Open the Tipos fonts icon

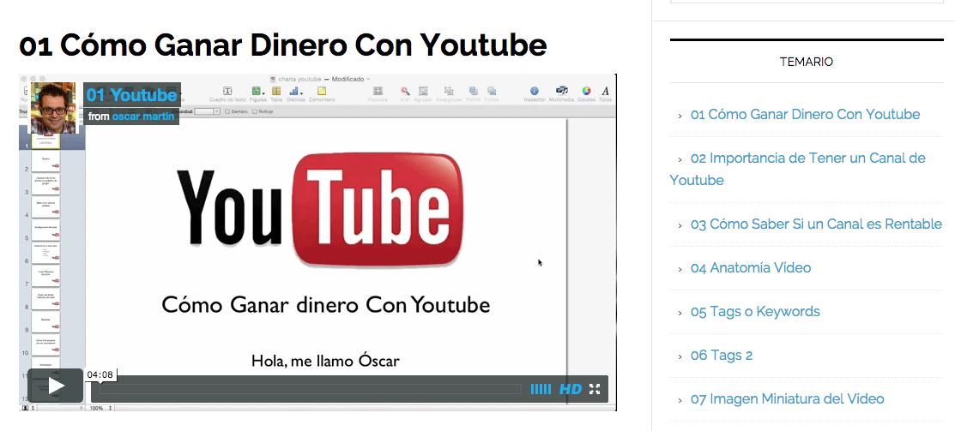pyautogui.click(x=606, y=91)
